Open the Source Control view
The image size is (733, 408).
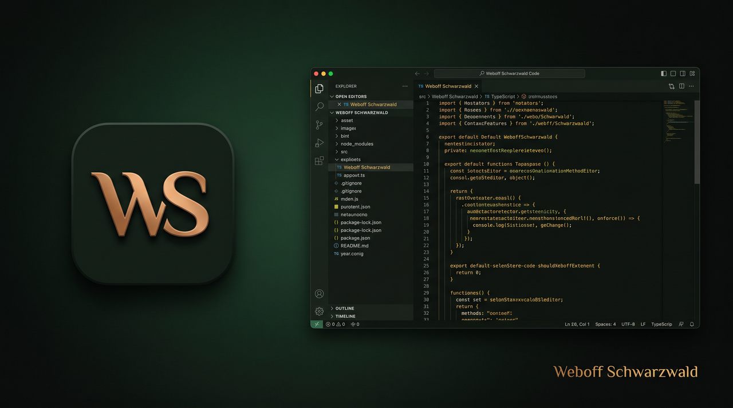point(320,125)
